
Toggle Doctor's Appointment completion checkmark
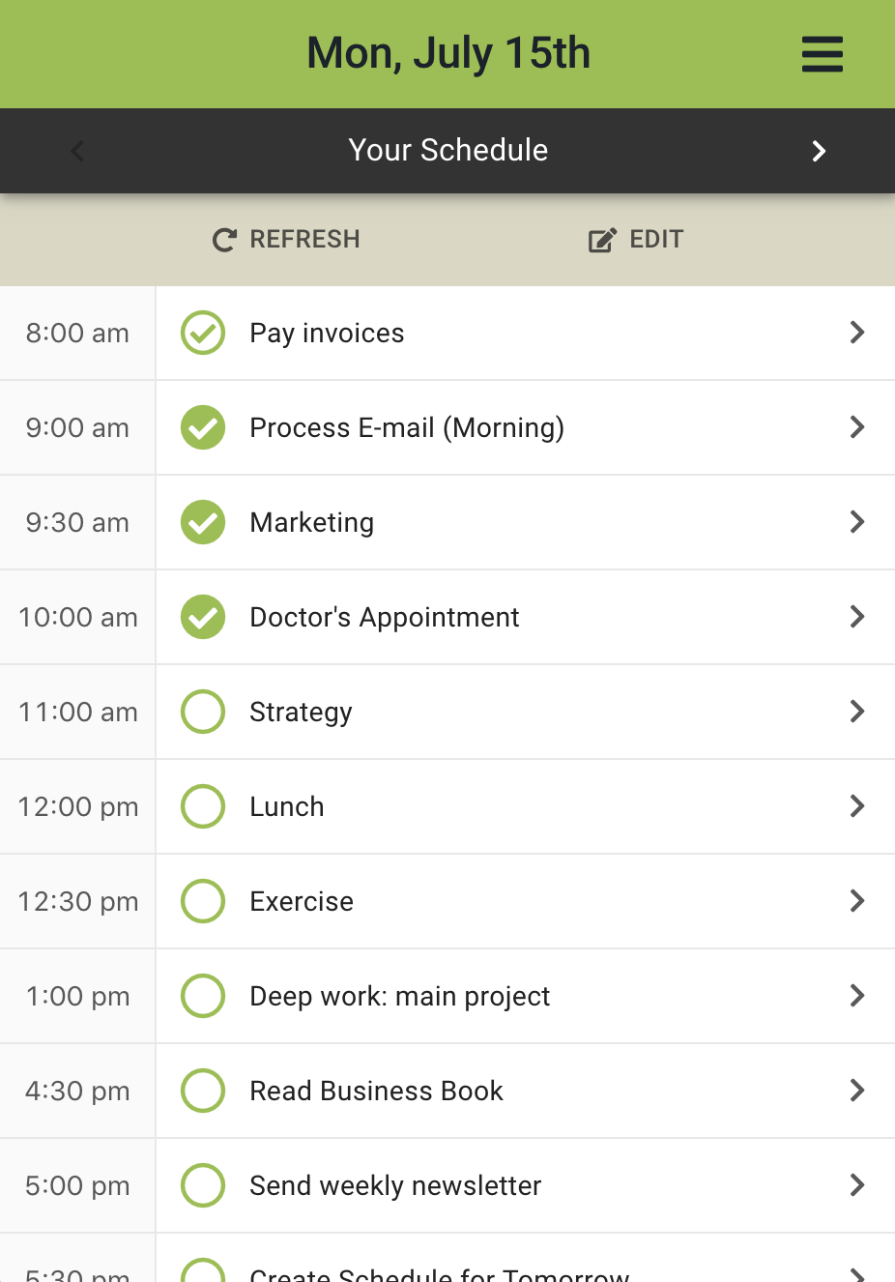[x=203, y=617]
